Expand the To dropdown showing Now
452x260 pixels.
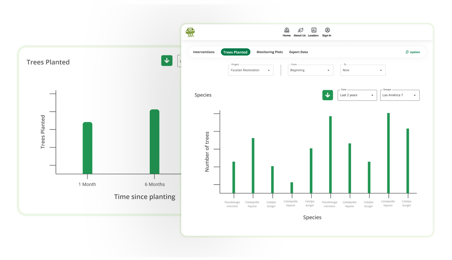[x=363, y=70]
